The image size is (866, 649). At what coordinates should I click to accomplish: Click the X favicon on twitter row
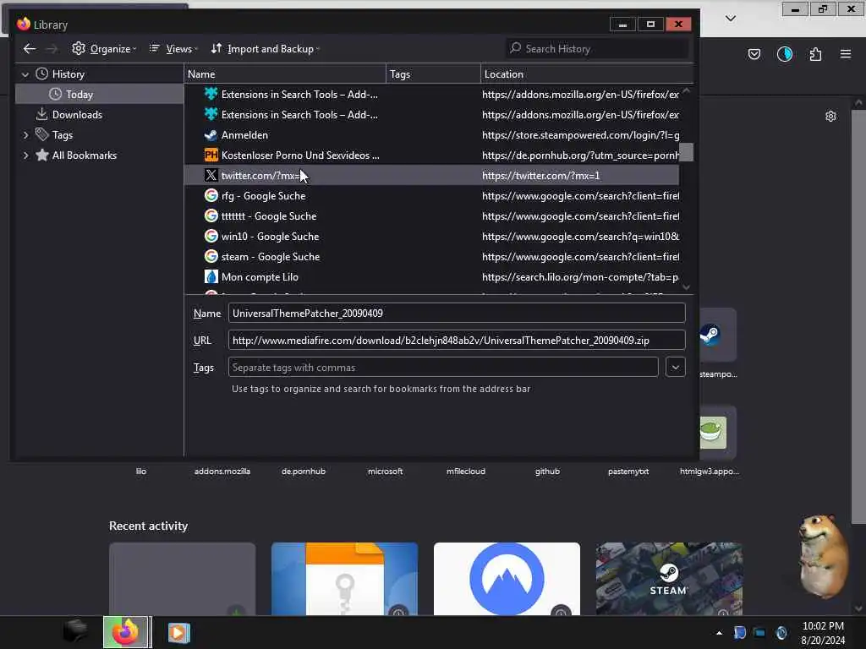tap(211, 176)
